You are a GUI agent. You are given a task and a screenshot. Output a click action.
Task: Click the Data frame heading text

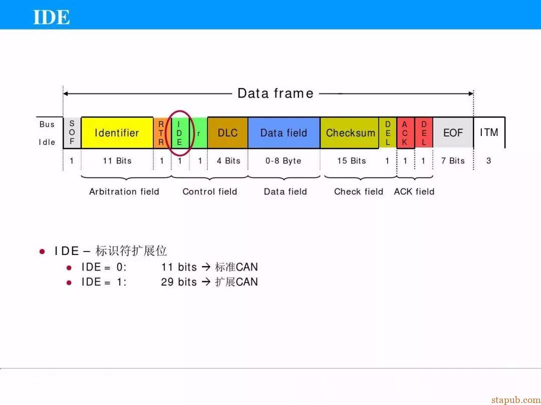(276, 93)
